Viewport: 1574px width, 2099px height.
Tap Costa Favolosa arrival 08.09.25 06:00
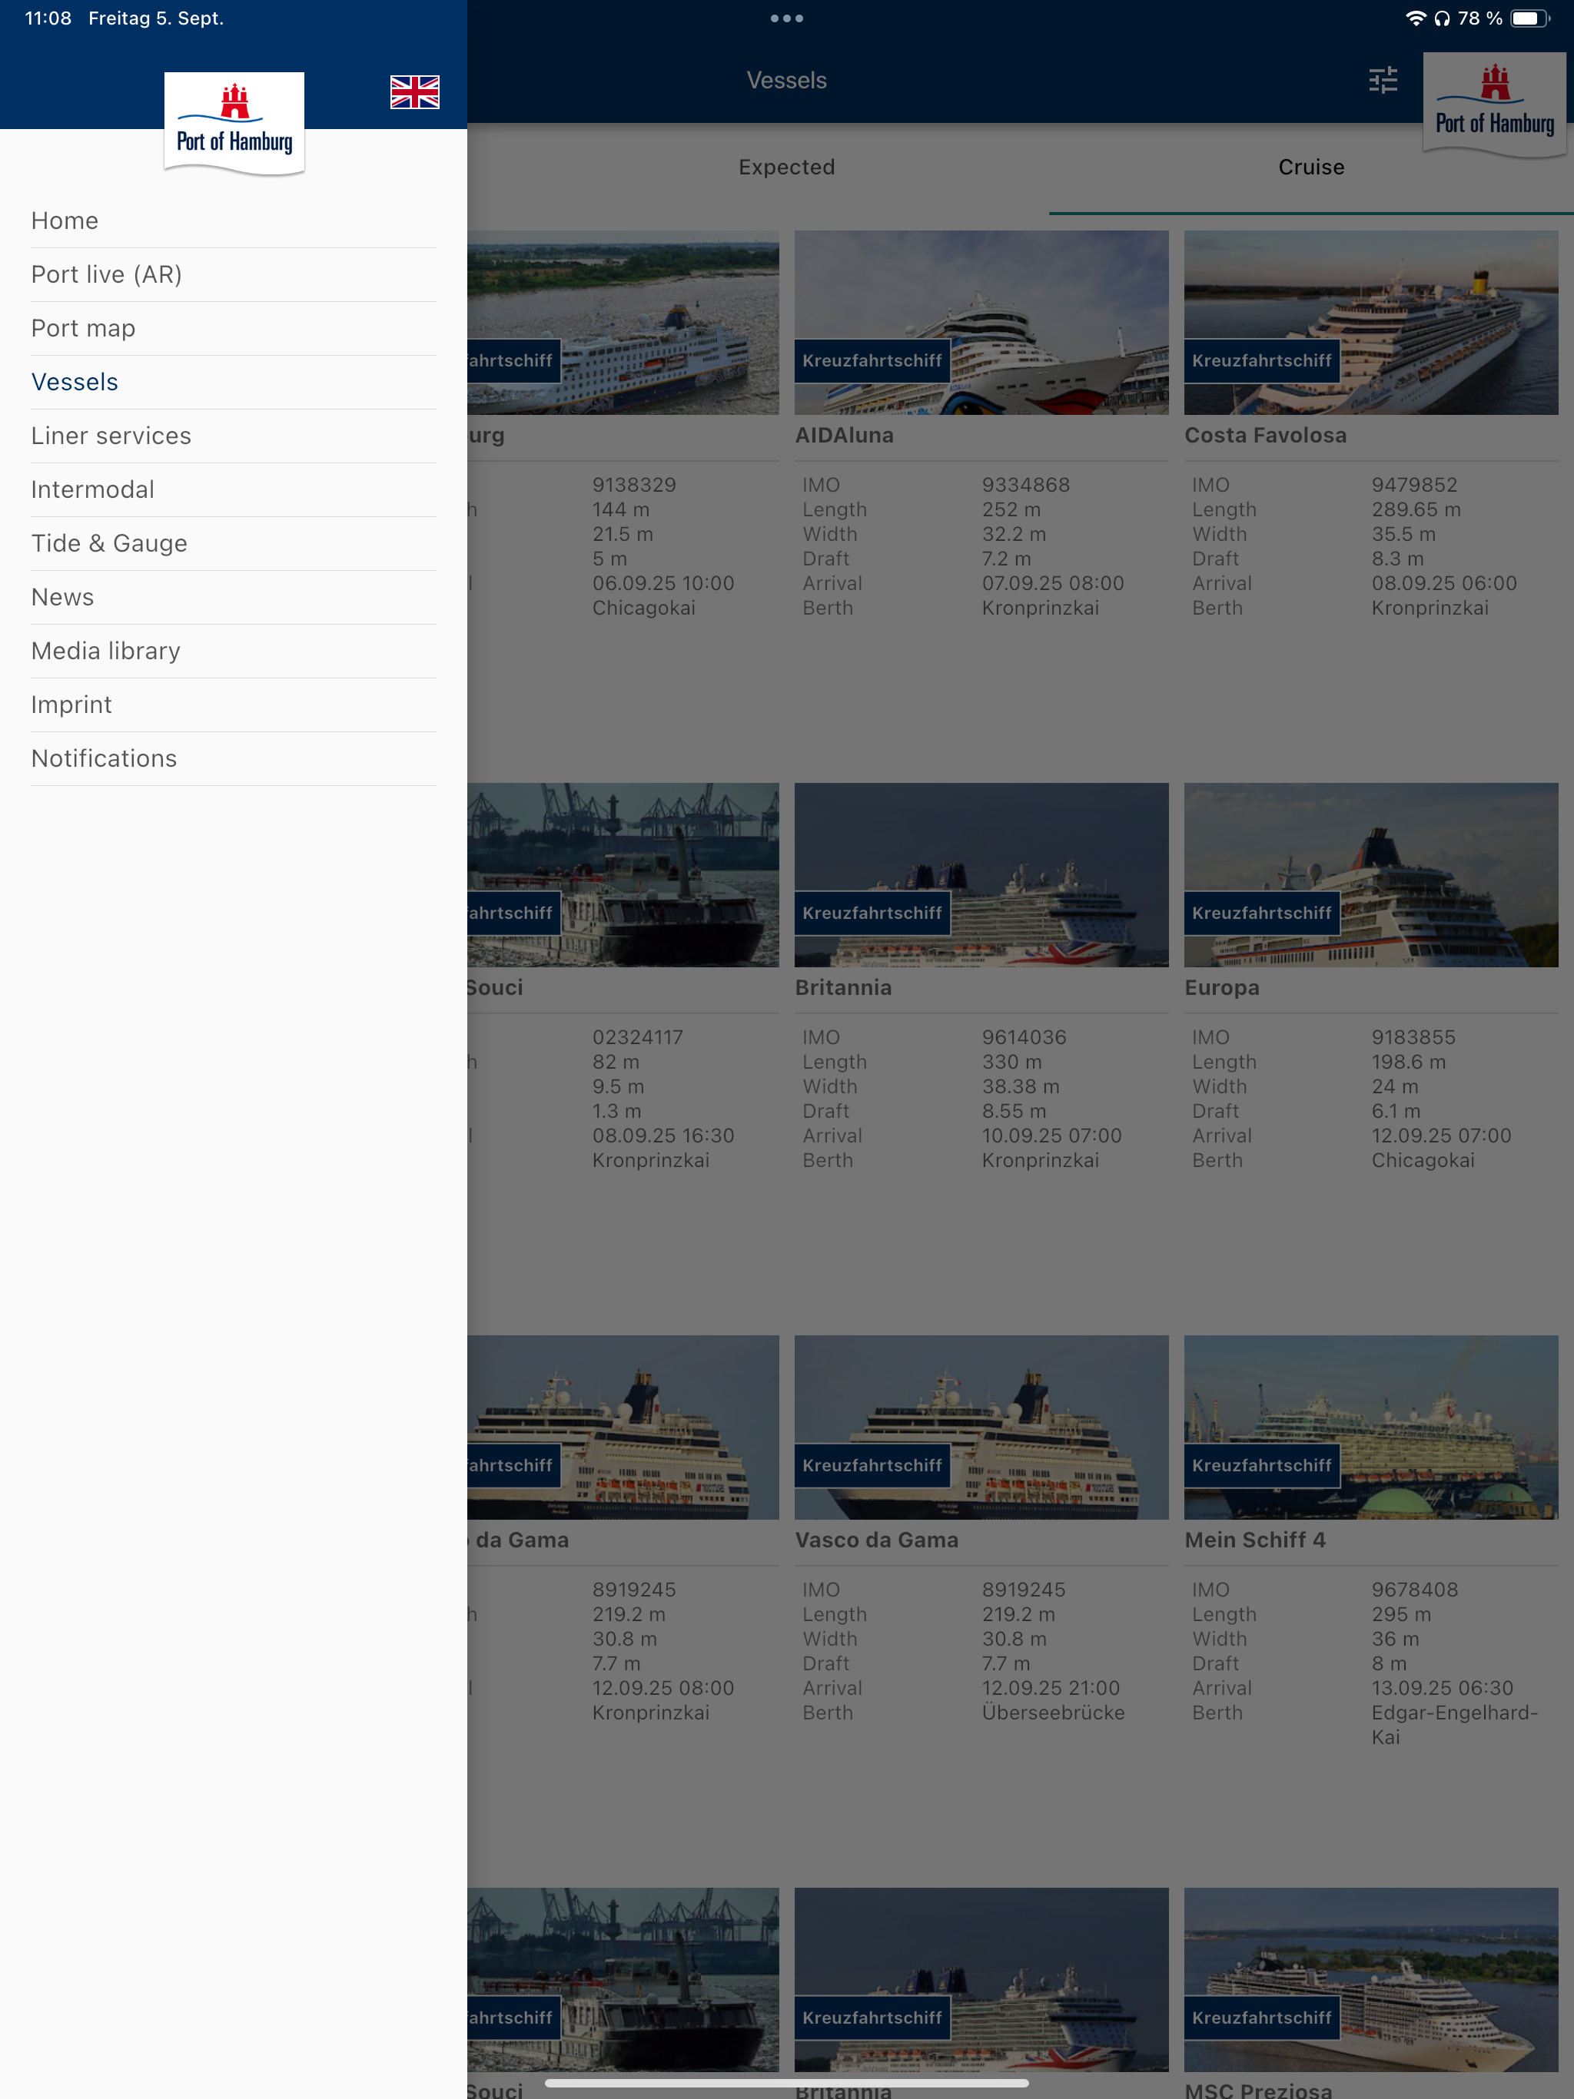tap(1444, 584)
